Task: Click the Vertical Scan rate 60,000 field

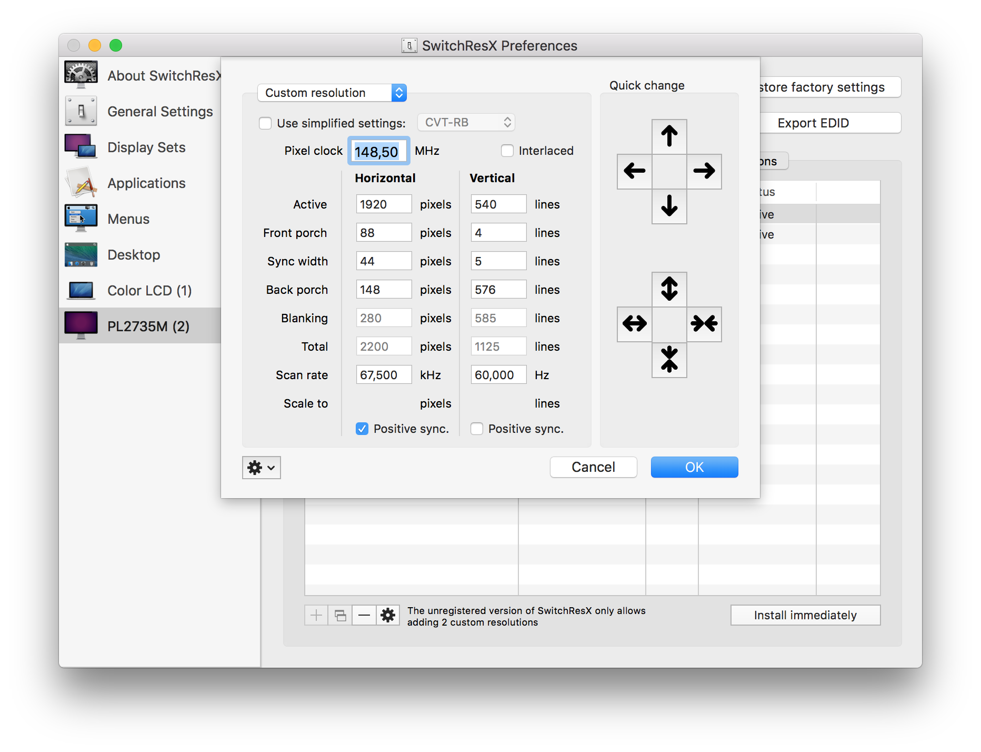Action: click(x=498, y=374)
